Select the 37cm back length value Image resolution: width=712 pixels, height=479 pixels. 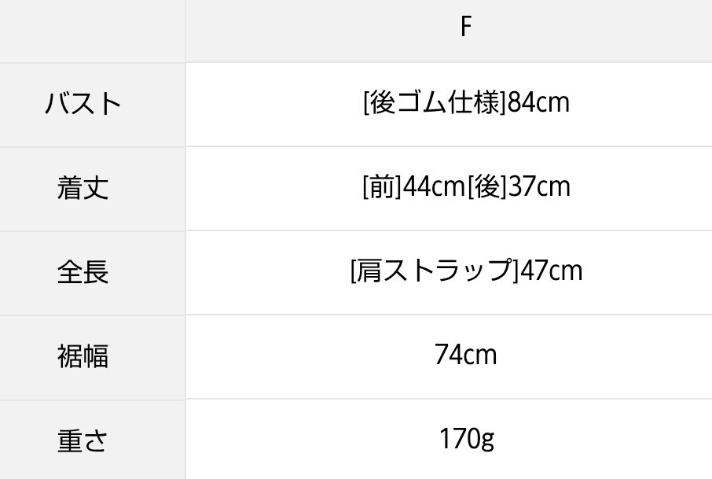click(x=539, y=187)
